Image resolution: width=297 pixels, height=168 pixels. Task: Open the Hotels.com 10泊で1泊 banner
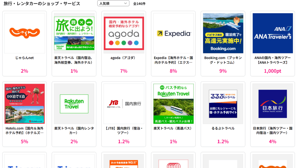25,104
